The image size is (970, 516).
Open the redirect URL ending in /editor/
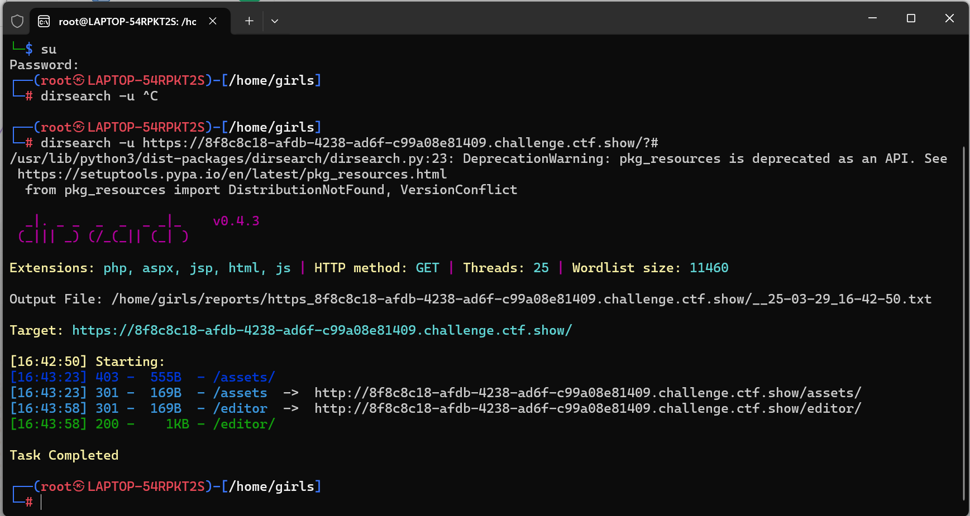tap(588, 408)
